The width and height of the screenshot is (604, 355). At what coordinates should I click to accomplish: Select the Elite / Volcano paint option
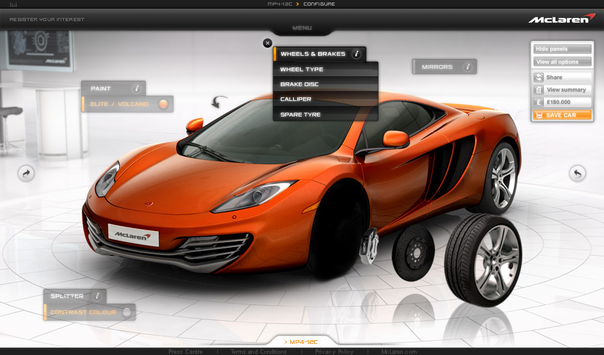pyautogui.click(x=127, y=104)
